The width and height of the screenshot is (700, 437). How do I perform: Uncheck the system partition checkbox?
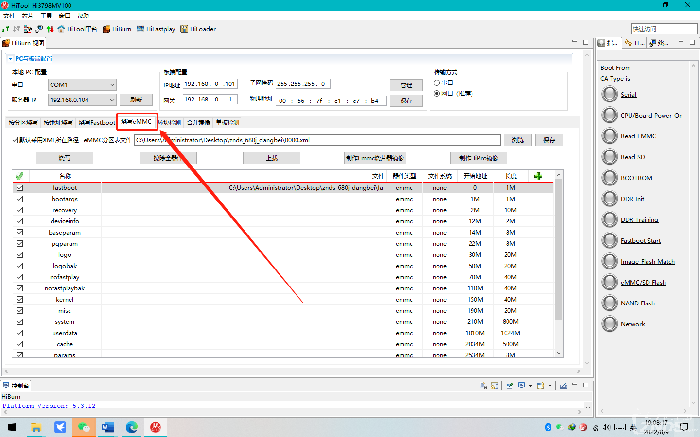tap(19, 321)
